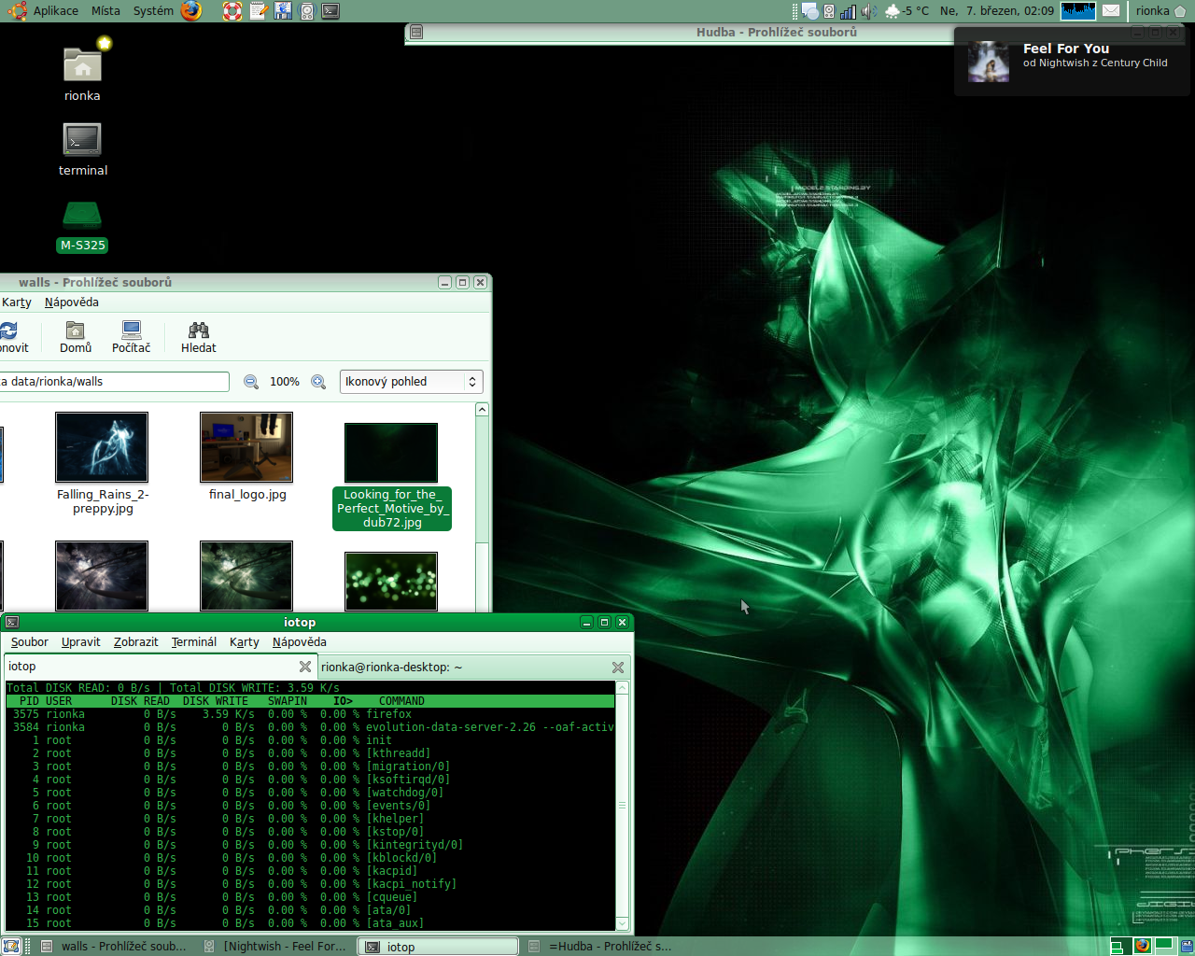The width and height of the screenshot is (1195, 956).
Task: Expand the Ikonový pohled view dropdown
Action: pyautogui.click(x=411, y=382)
